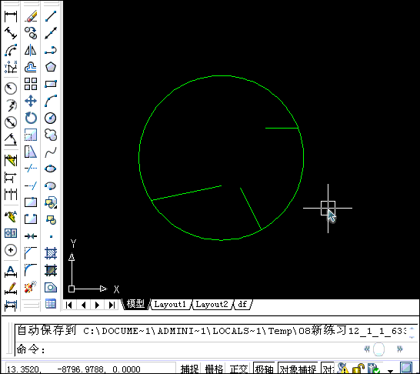Select the Move tool
Viewport: 420px width, 374px height.
pyautogui.click(x=31, y=101)
